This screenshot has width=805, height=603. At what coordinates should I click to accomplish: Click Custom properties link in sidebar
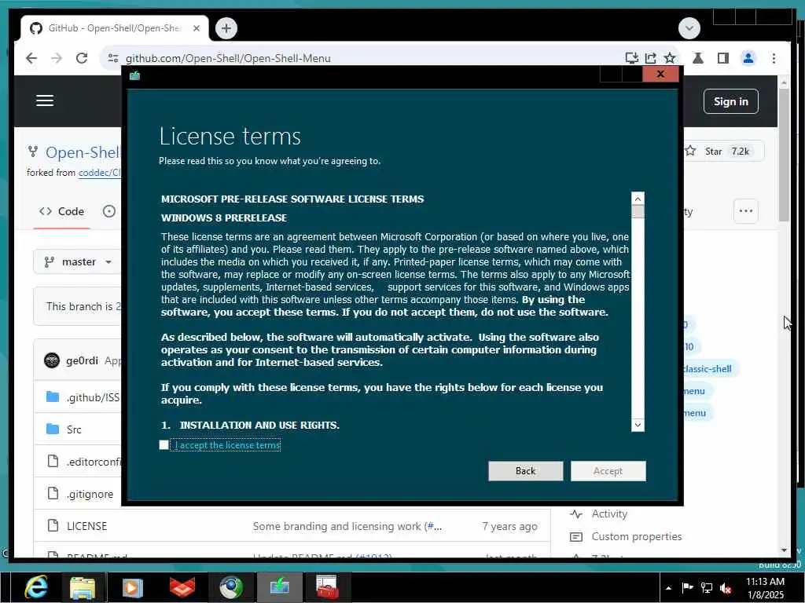(637, 536)
